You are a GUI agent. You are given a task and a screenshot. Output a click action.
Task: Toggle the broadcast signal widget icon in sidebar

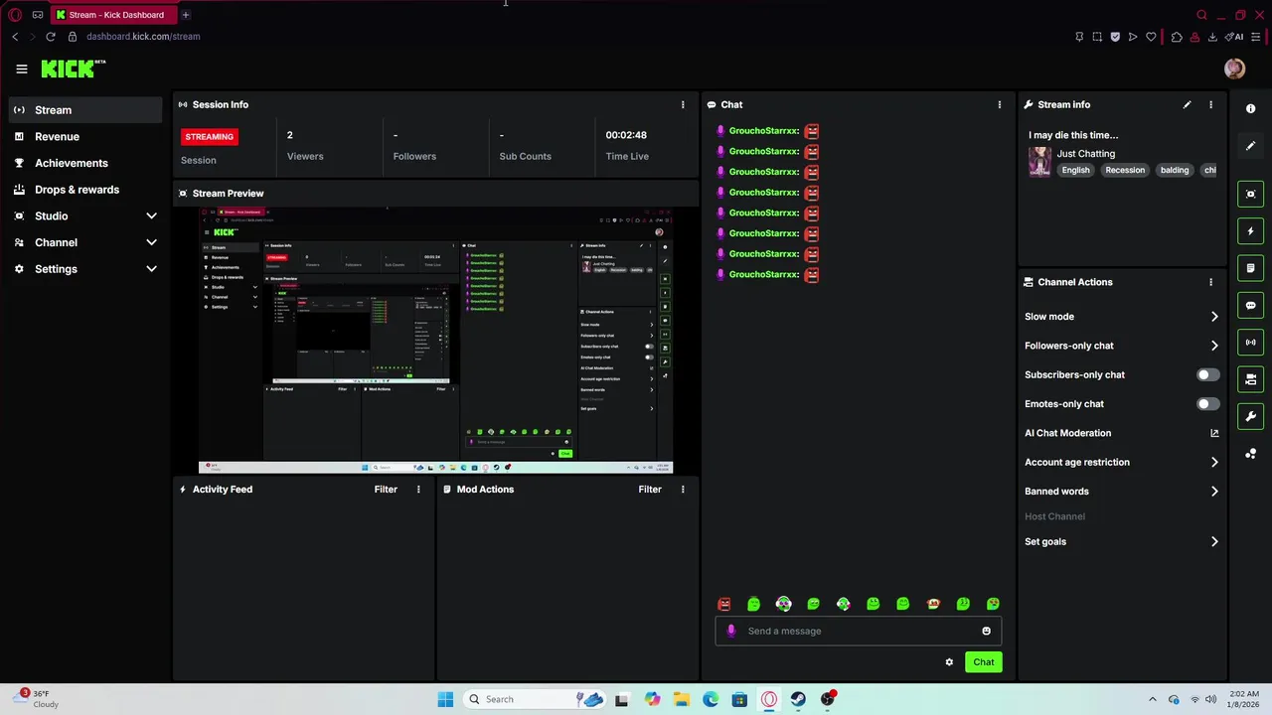coord(1251,343)
